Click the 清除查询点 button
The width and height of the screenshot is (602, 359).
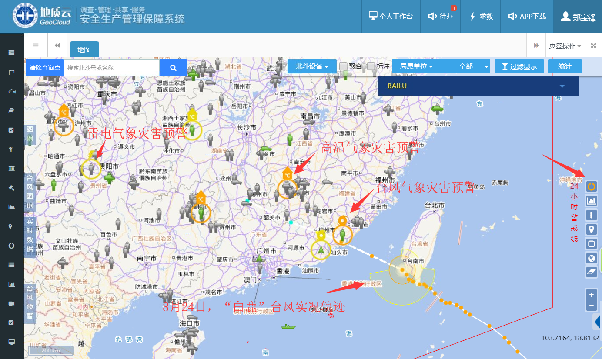point(45,68)
